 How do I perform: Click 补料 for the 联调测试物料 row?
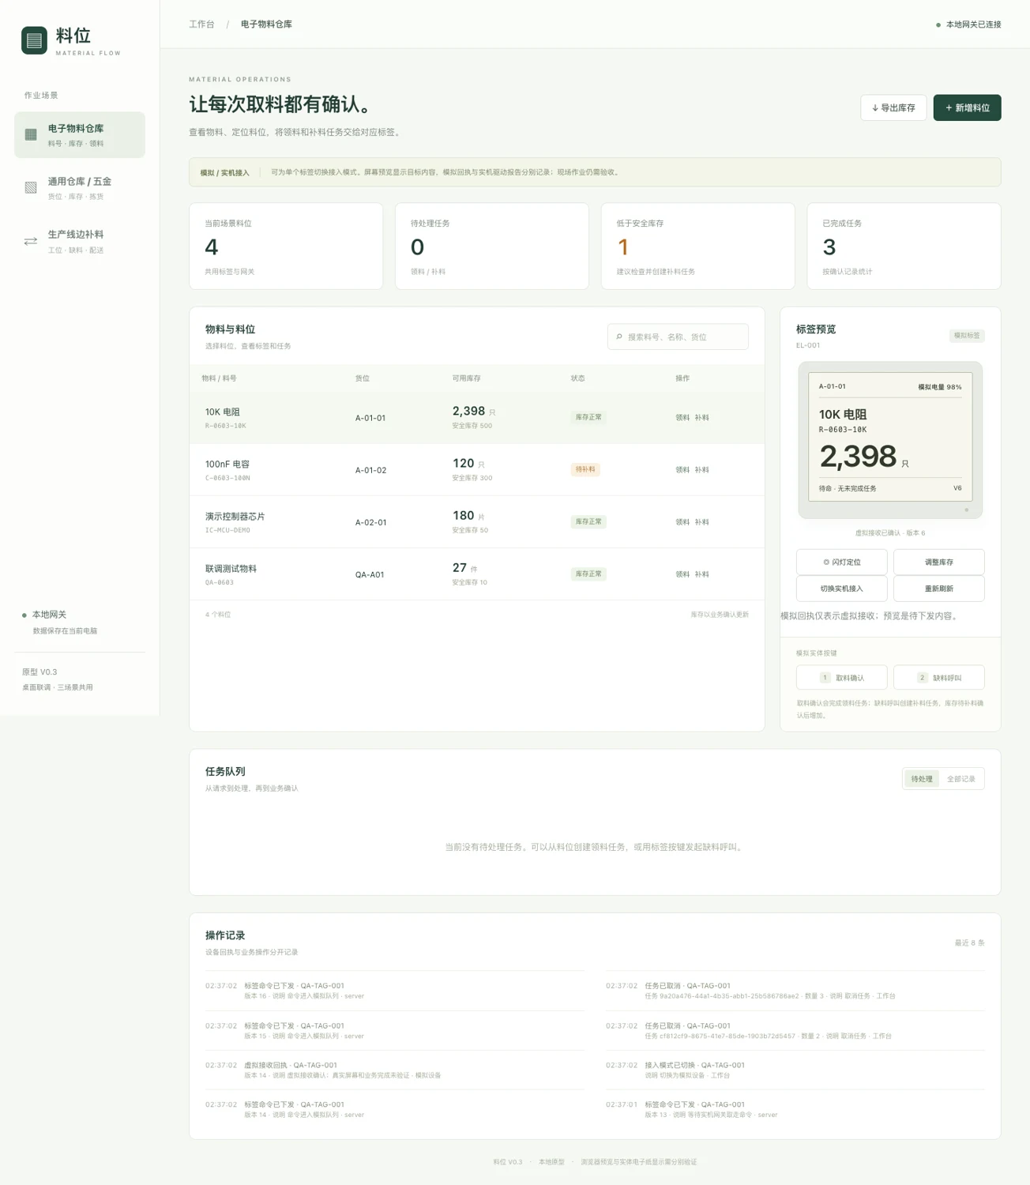(x=702, y=574)
